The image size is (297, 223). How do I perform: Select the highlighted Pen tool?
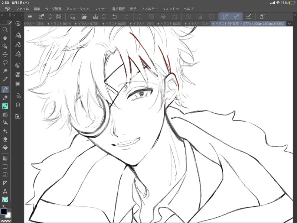point(5,89)
